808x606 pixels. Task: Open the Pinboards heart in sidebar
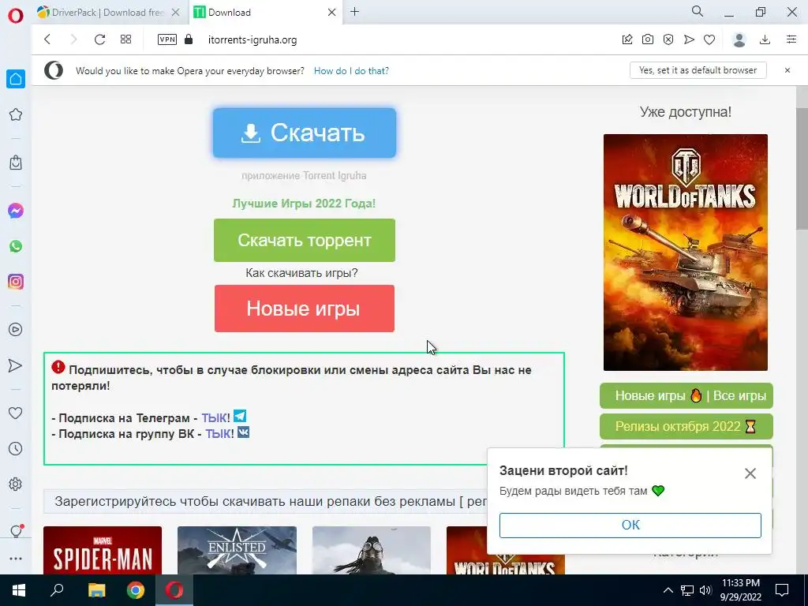coord(16,413)
